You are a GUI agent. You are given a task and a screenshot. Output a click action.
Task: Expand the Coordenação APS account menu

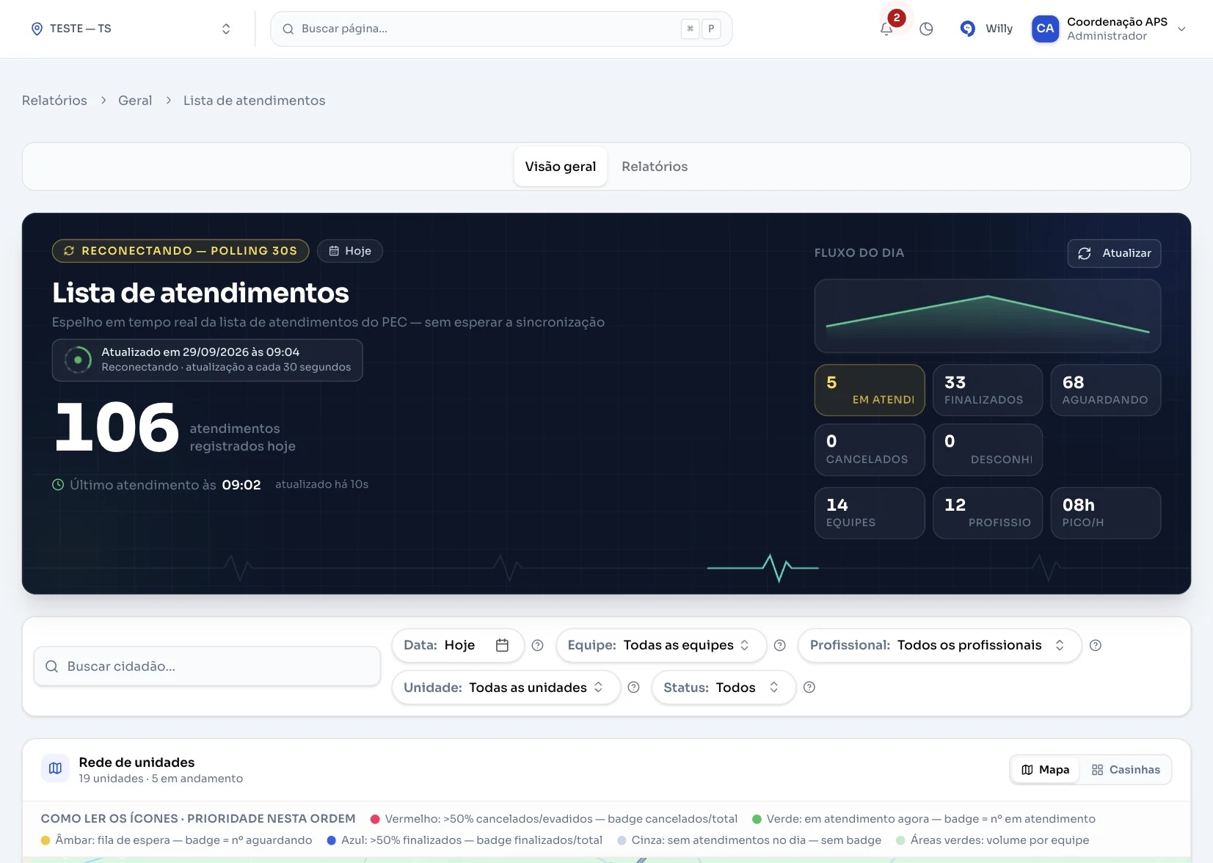1110,29
